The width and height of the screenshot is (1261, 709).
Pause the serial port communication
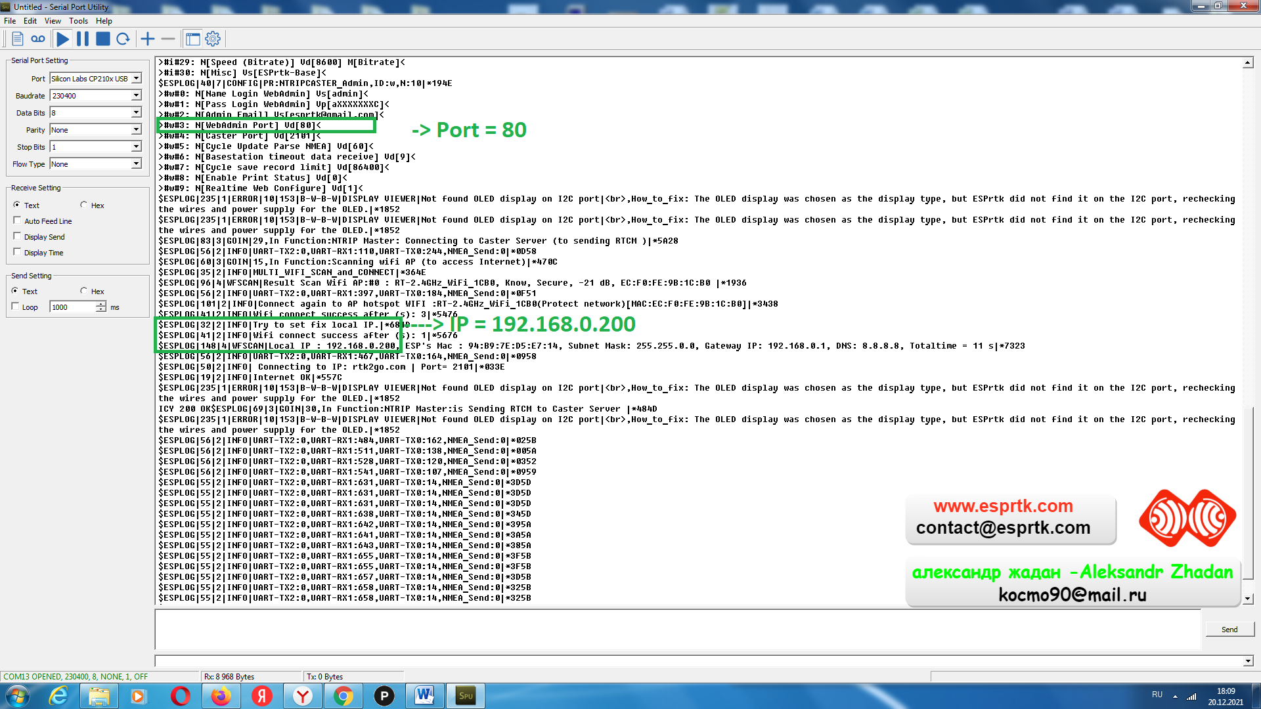click(83, 39)
